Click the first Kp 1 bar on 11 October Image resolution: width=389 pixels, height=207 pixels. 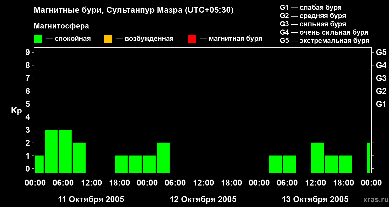click(39, 164)
